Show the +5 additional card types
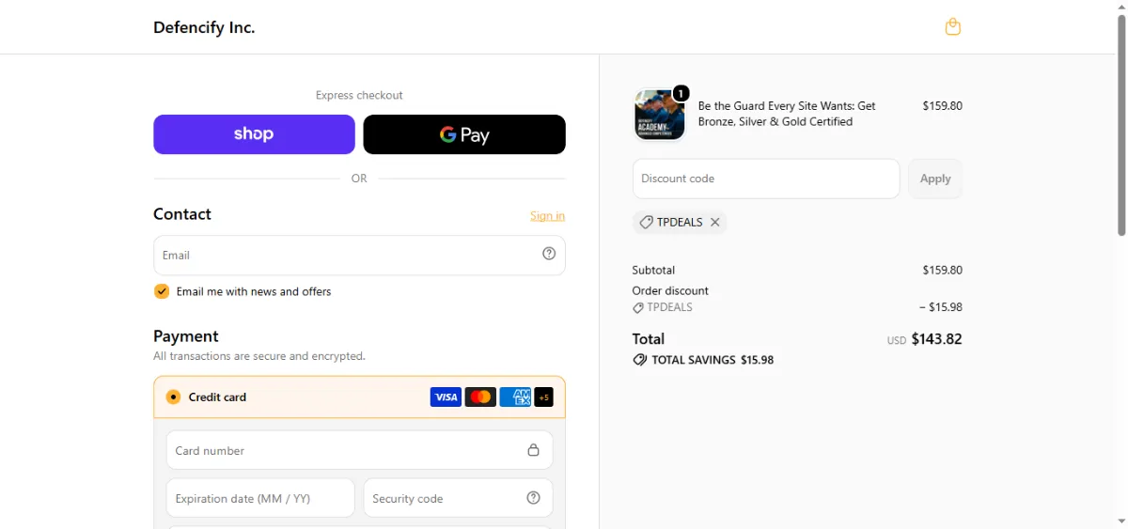Viewport: 1128px width, 529px height. coord(543,397)
